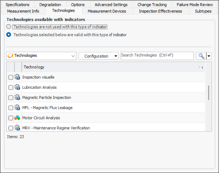Click the MRV Maintenance Regime Verification icon
The height and width of the screenshot is (173, 219).
[17, 128]
